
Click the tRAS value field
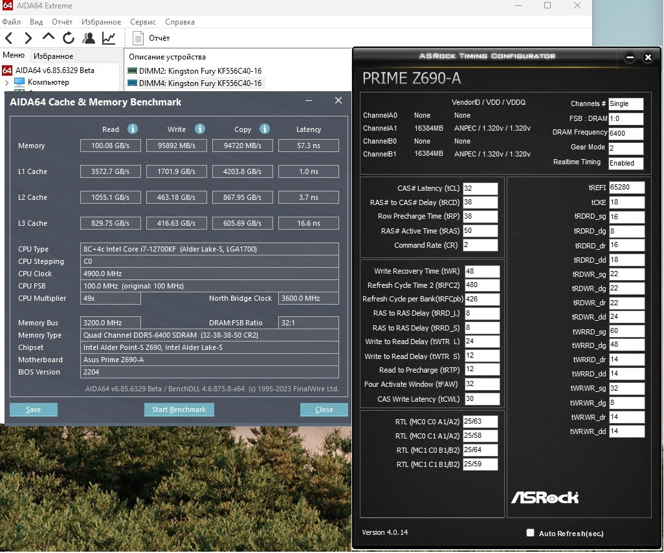click(x=480, y=231)
